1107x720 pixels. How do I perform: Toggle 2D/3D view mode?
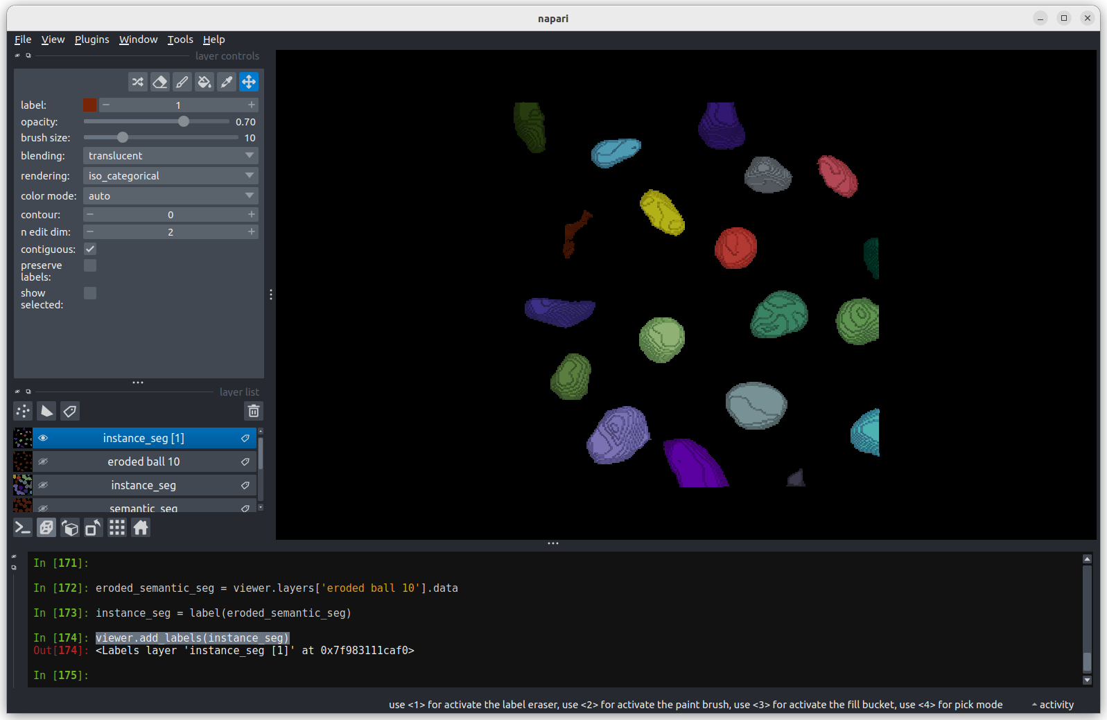[46, 528]
